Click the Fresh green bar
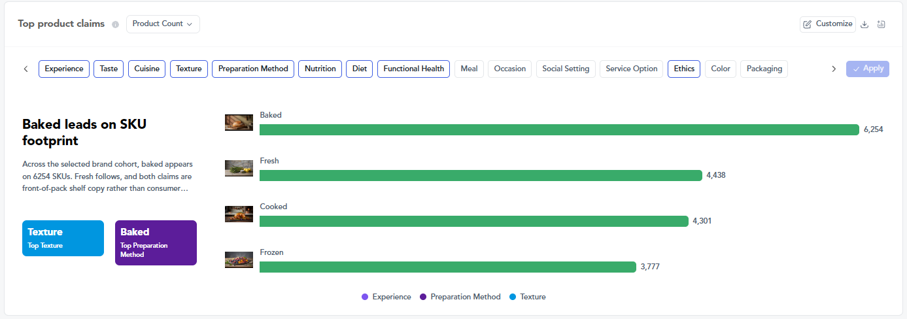Screen dimensions: 907x319 (x=481, y=175)
